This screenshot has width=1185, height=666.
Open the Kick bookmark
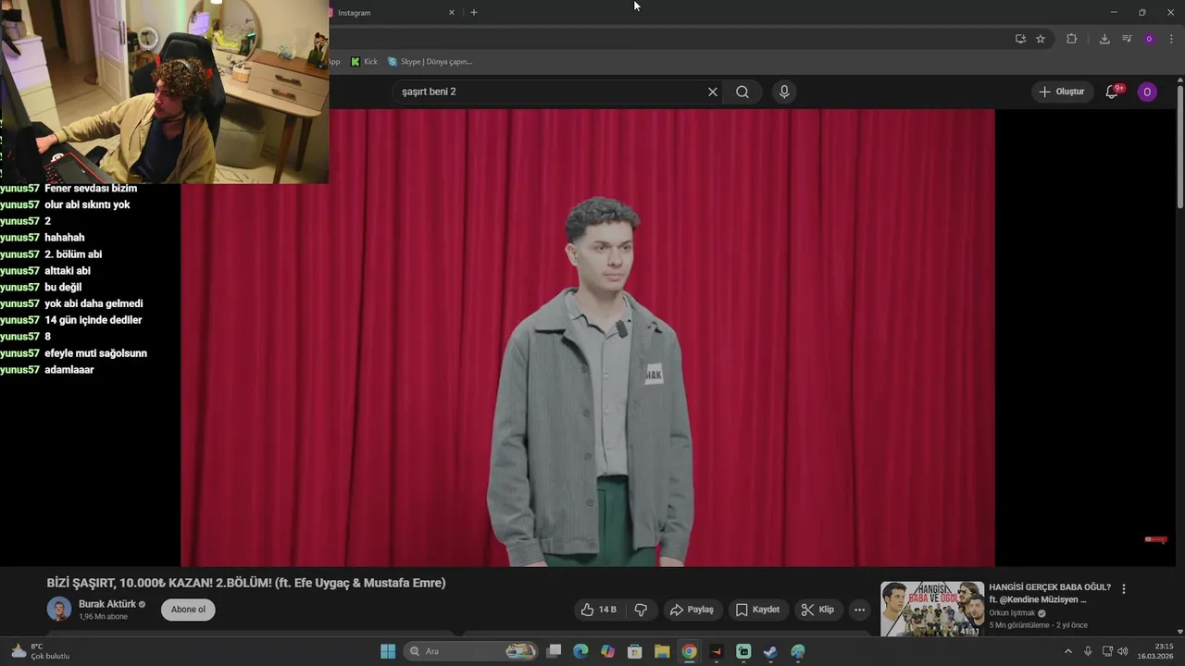pos(364,62)
